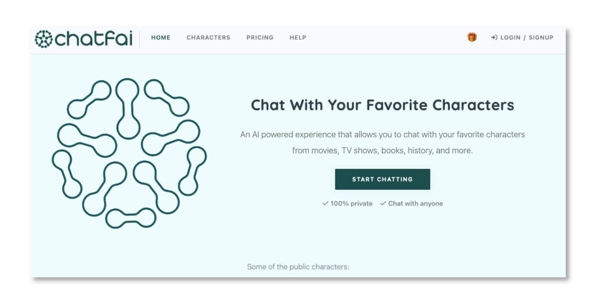The height and width of the screenshot is (304, 596).
Task: Click the 'An AI powered experience' text line
Action: [382, 135]
